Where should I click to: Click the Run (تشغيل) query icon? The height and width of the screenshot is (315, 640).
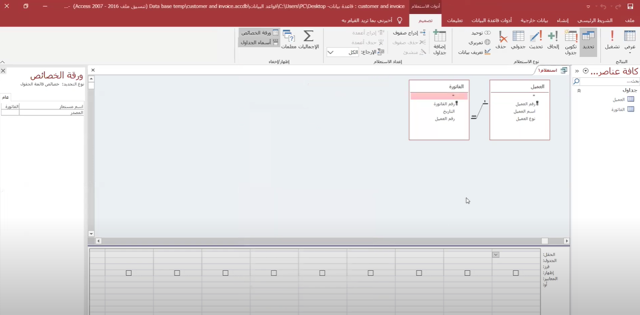click(612, 40)
